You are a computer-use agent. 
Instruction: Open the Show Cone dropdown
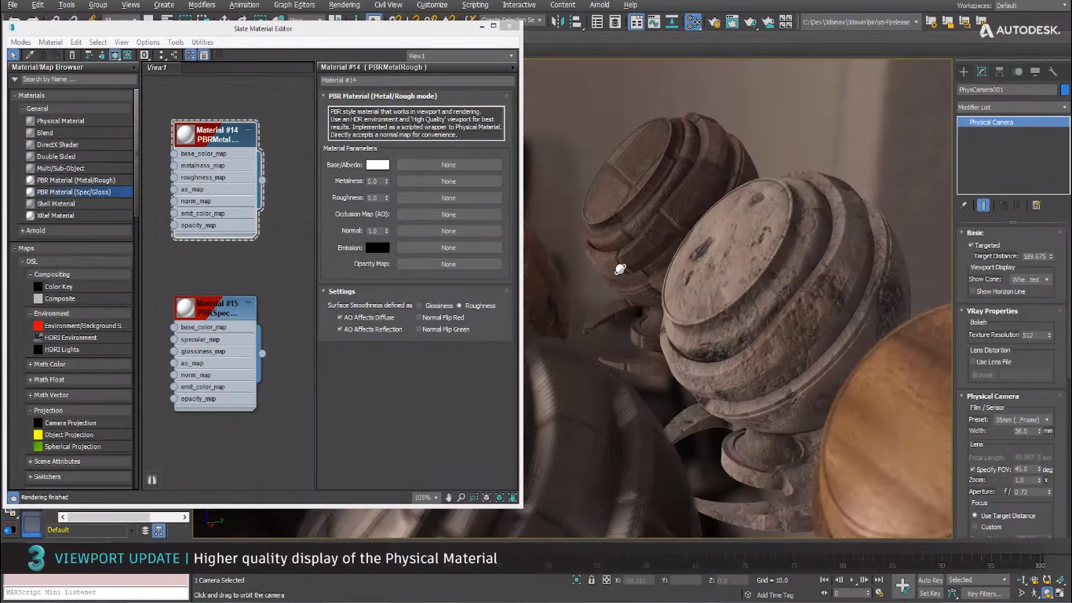click(x=1030, y=280)
